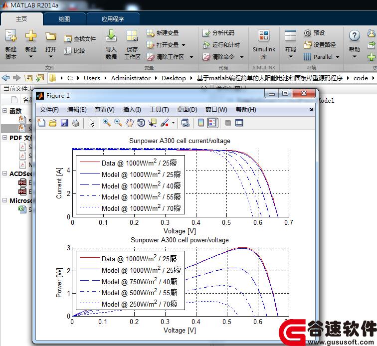Viewport: 377px width, 346px height.
Task: Collapse the ACDSee group in file browser
Action: click(4, 173)
